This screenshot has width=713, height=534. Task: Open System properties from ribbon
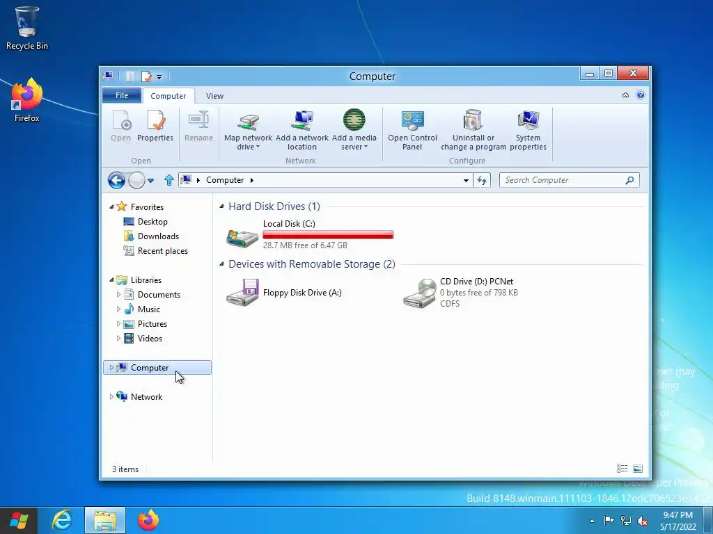[528, 130]
